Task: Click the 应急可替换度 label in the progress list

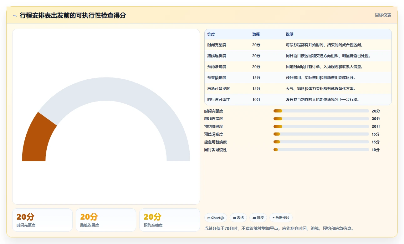Action: [216, 142]
